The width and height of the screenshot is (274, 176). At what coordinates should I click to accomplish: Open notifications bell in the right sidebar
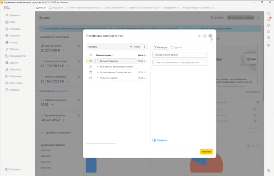coord(269,19)
